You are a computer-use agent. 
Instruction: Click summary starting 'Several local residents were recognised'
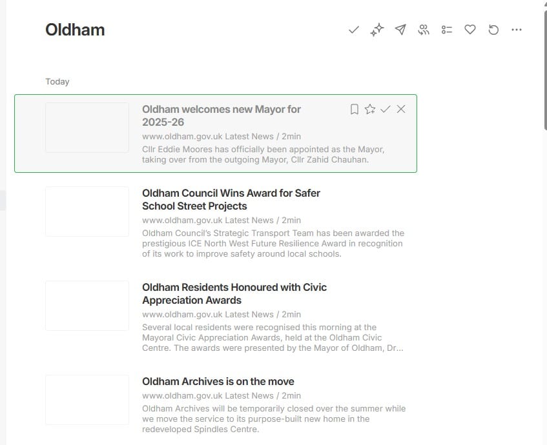[x=273, y=338]
